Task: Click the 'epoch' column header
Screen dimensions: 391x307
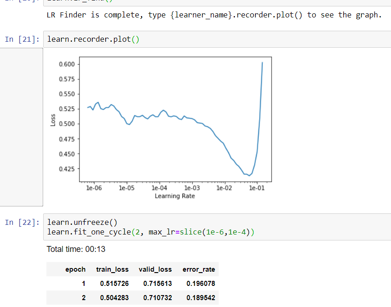Action: click(75, 269)
